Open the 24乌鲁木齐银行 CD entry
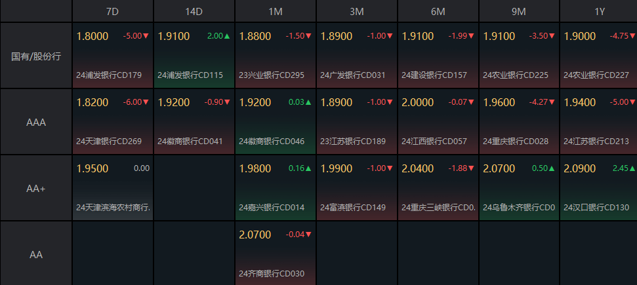637x285 pixels. click(519, 208)
